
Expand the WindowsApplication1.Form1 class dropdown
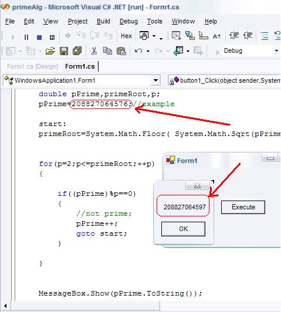click(155, 80)
